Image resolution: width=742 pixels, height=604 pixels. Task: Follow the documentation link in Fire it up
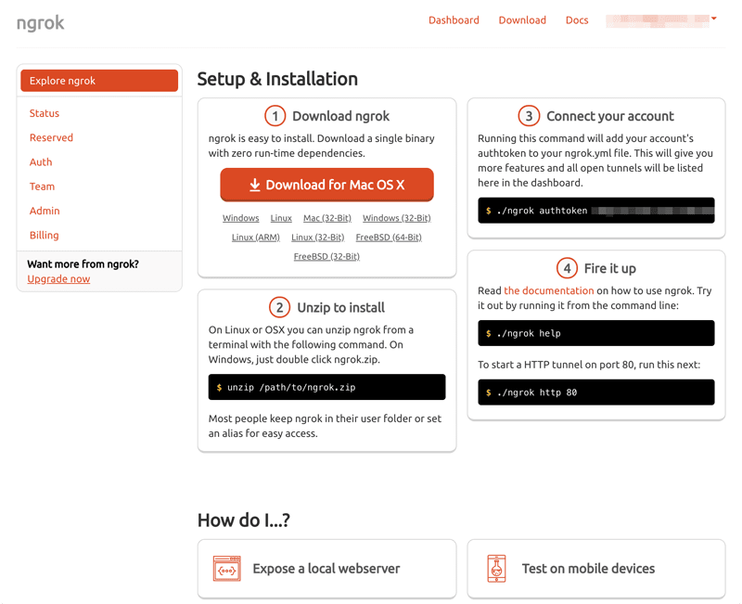point(549,290)
